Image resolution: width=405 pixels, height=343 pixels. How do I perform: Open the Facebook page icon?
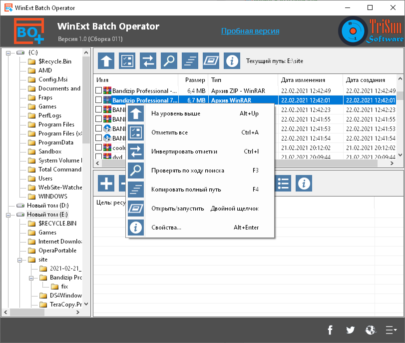330,330
